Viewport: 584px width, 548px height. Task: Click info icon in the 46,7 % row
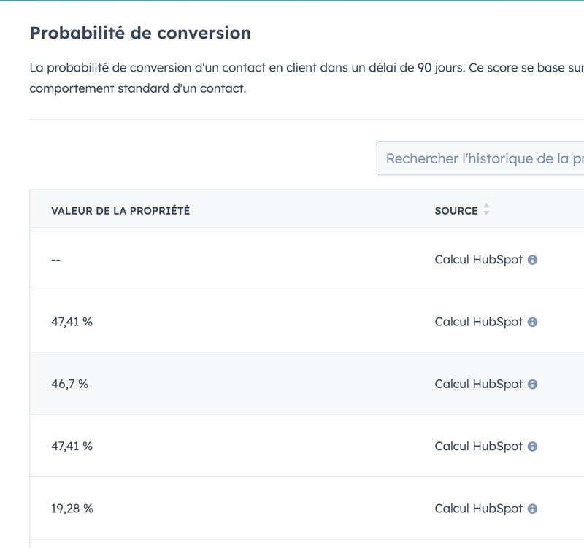pyautogui.click(x=532, y=385)
